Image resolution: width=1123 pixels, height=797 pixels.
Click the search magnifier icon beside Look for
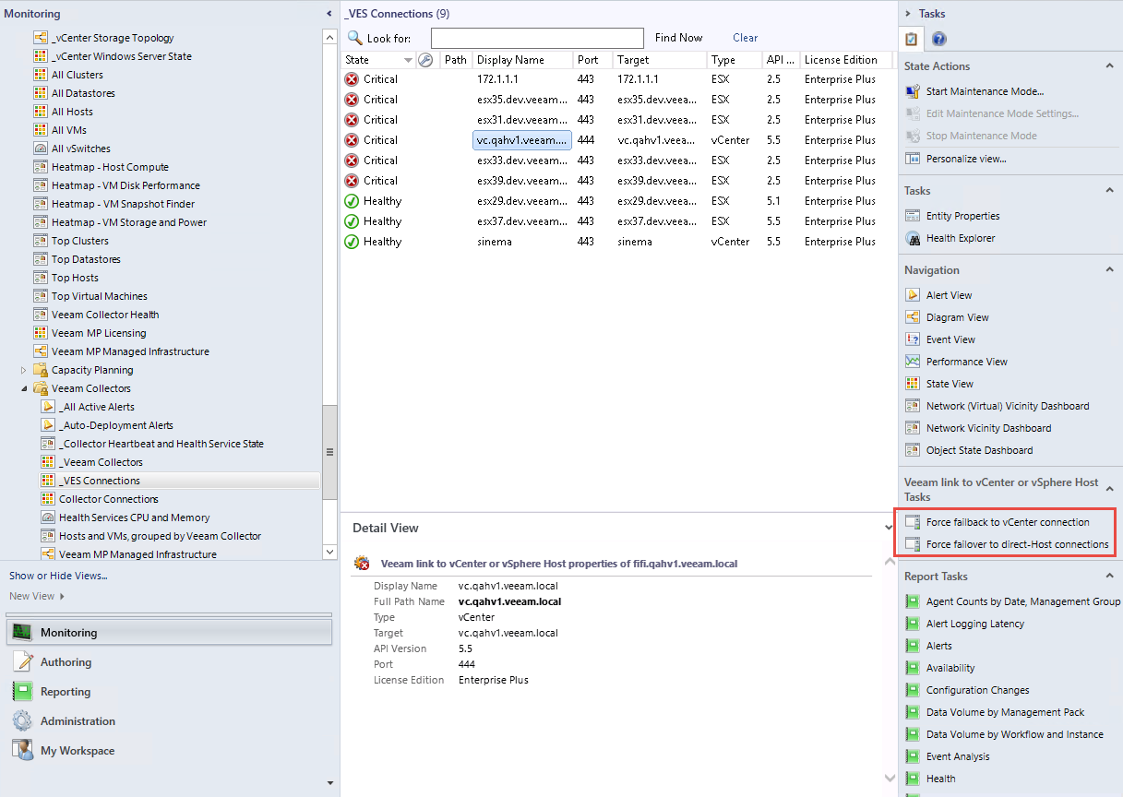pos(354,38)
